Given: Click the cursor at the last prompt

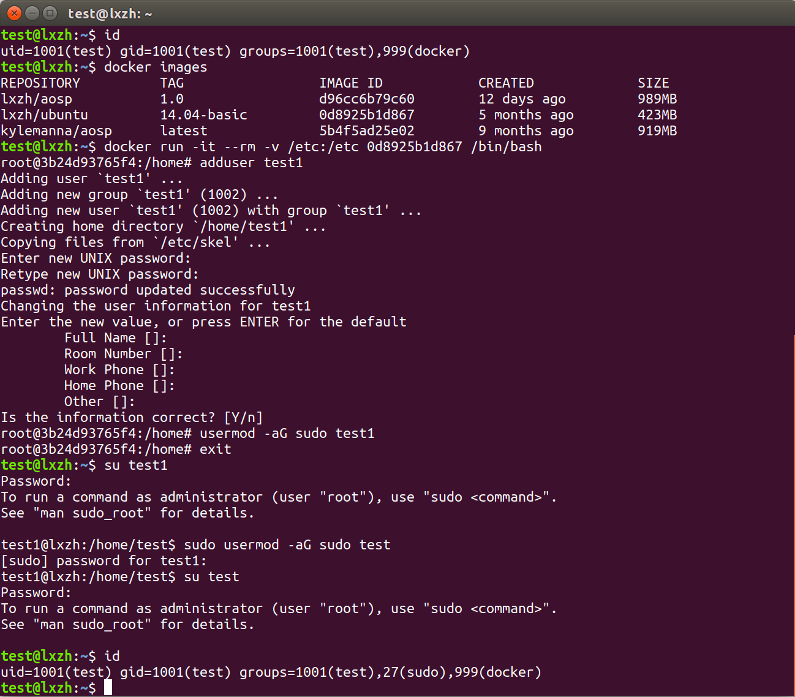Looking at the screenshot, I should [x=108, y=688].
